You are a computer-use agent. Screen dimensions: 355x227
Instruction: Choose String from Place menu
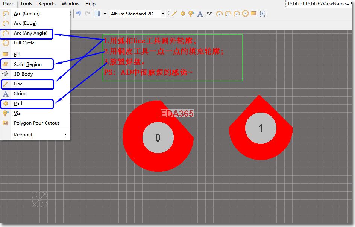coord(35,94)
